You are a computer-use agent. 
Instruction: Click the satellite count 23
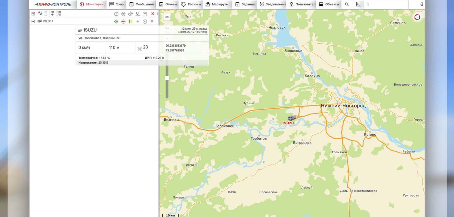[x=145, y=47]
